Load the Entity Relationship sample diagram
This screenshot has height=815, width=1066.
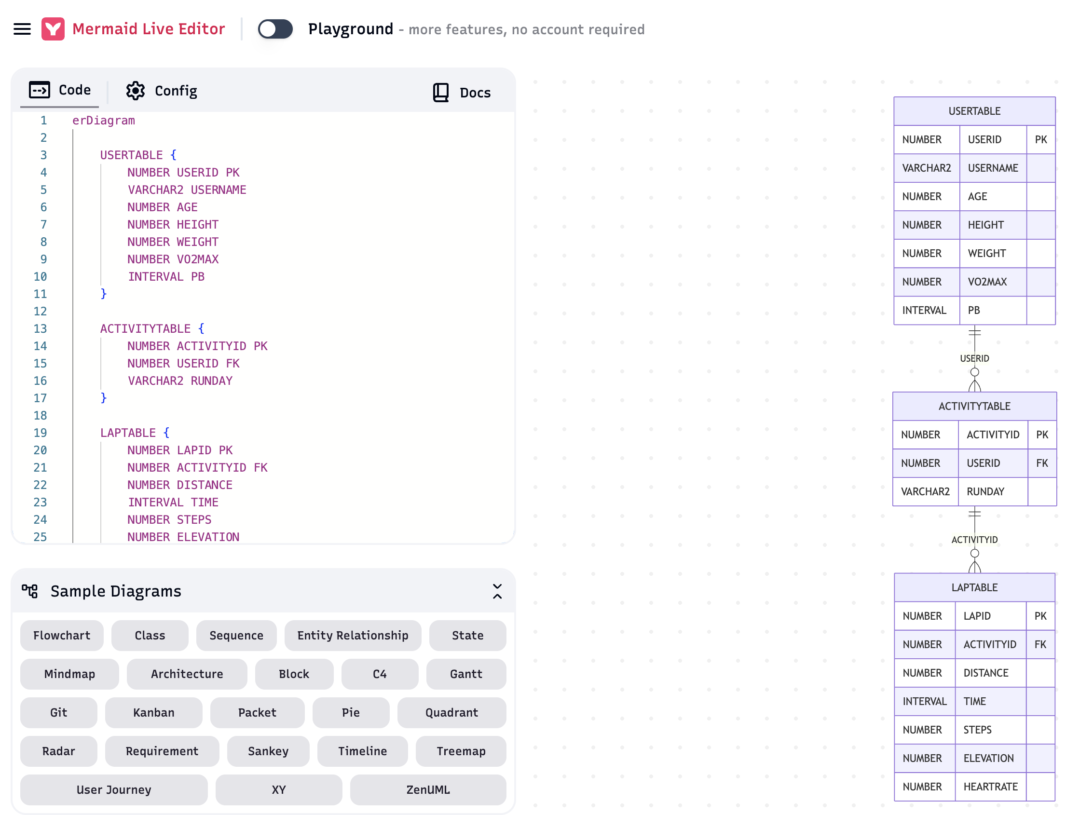353,636
